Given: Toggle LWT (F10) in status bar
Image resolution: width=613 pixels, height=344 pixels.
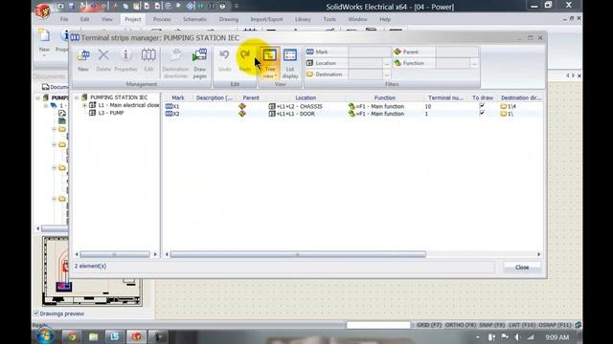Looking at the screenshot, I should (x=522, y=325).
